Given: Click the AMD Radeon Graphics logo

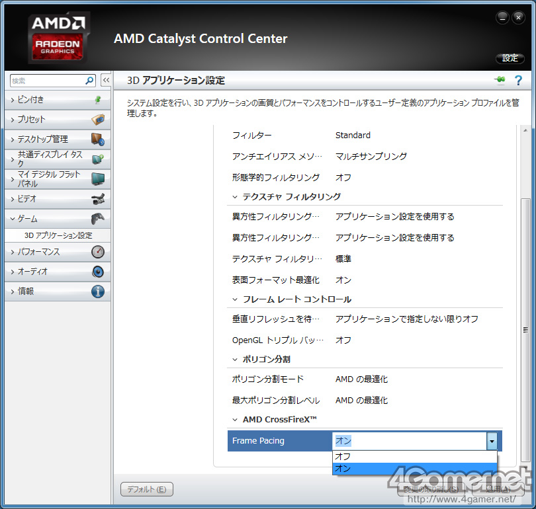Looking at the screenshot, I should click(x=58, y=38).
